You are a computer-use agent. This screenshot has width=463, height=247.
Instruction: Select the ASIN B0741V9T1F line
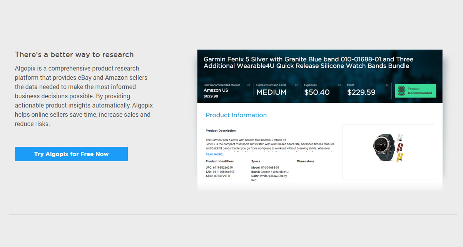(x=219, y=176)
